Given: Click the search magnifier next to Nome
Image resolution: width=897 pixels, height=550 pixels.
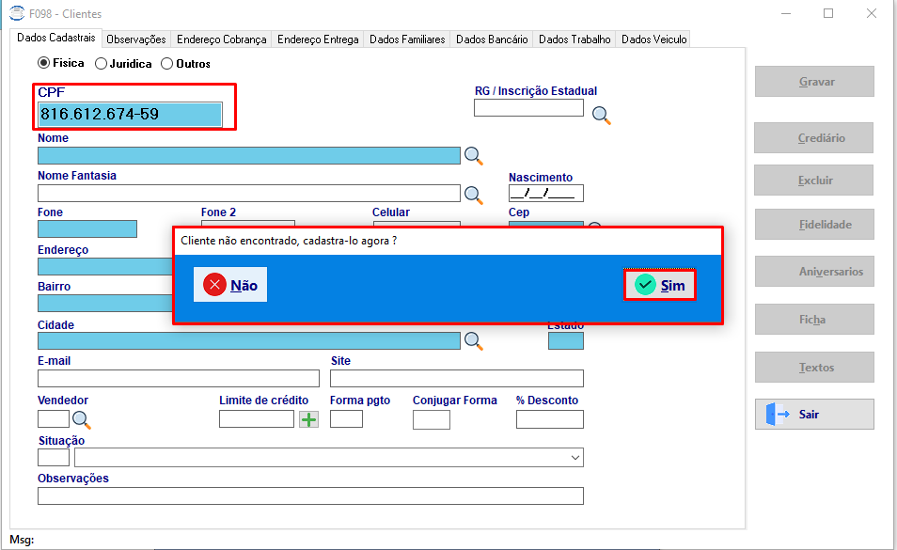Looking at the screenshot, I should 473,155.
